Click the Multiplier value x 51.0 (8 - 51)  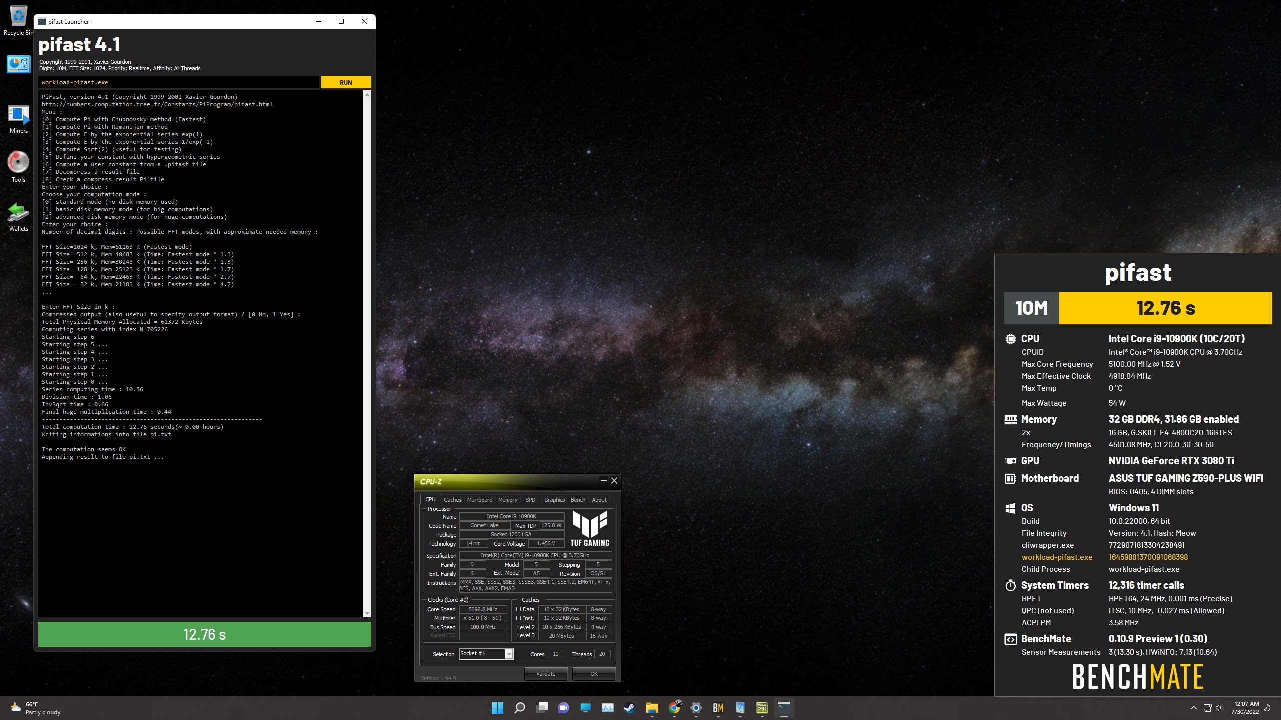click(483, 618)
